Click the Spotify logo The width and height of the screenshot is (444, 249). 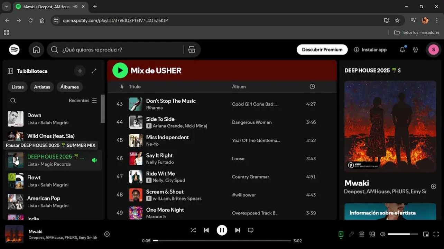[x=14, y=49]
